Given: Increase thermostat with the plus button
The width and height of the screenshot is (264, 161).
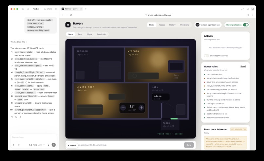Looking at the screenshot, I should [x=141, y=108].
